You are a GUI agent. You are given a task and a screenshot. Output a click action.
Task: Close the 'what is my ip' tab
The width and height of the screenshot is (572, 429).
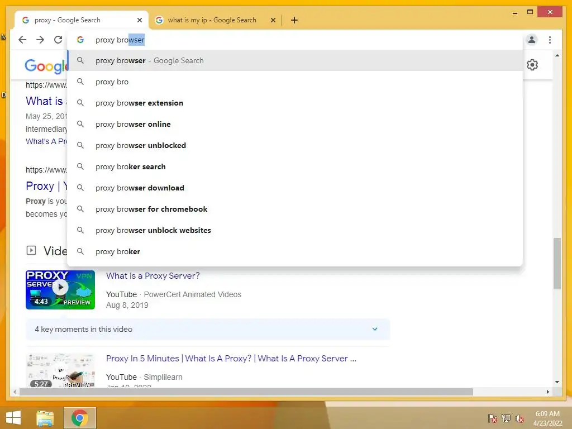pyautogui.click(x=273, y=20)
